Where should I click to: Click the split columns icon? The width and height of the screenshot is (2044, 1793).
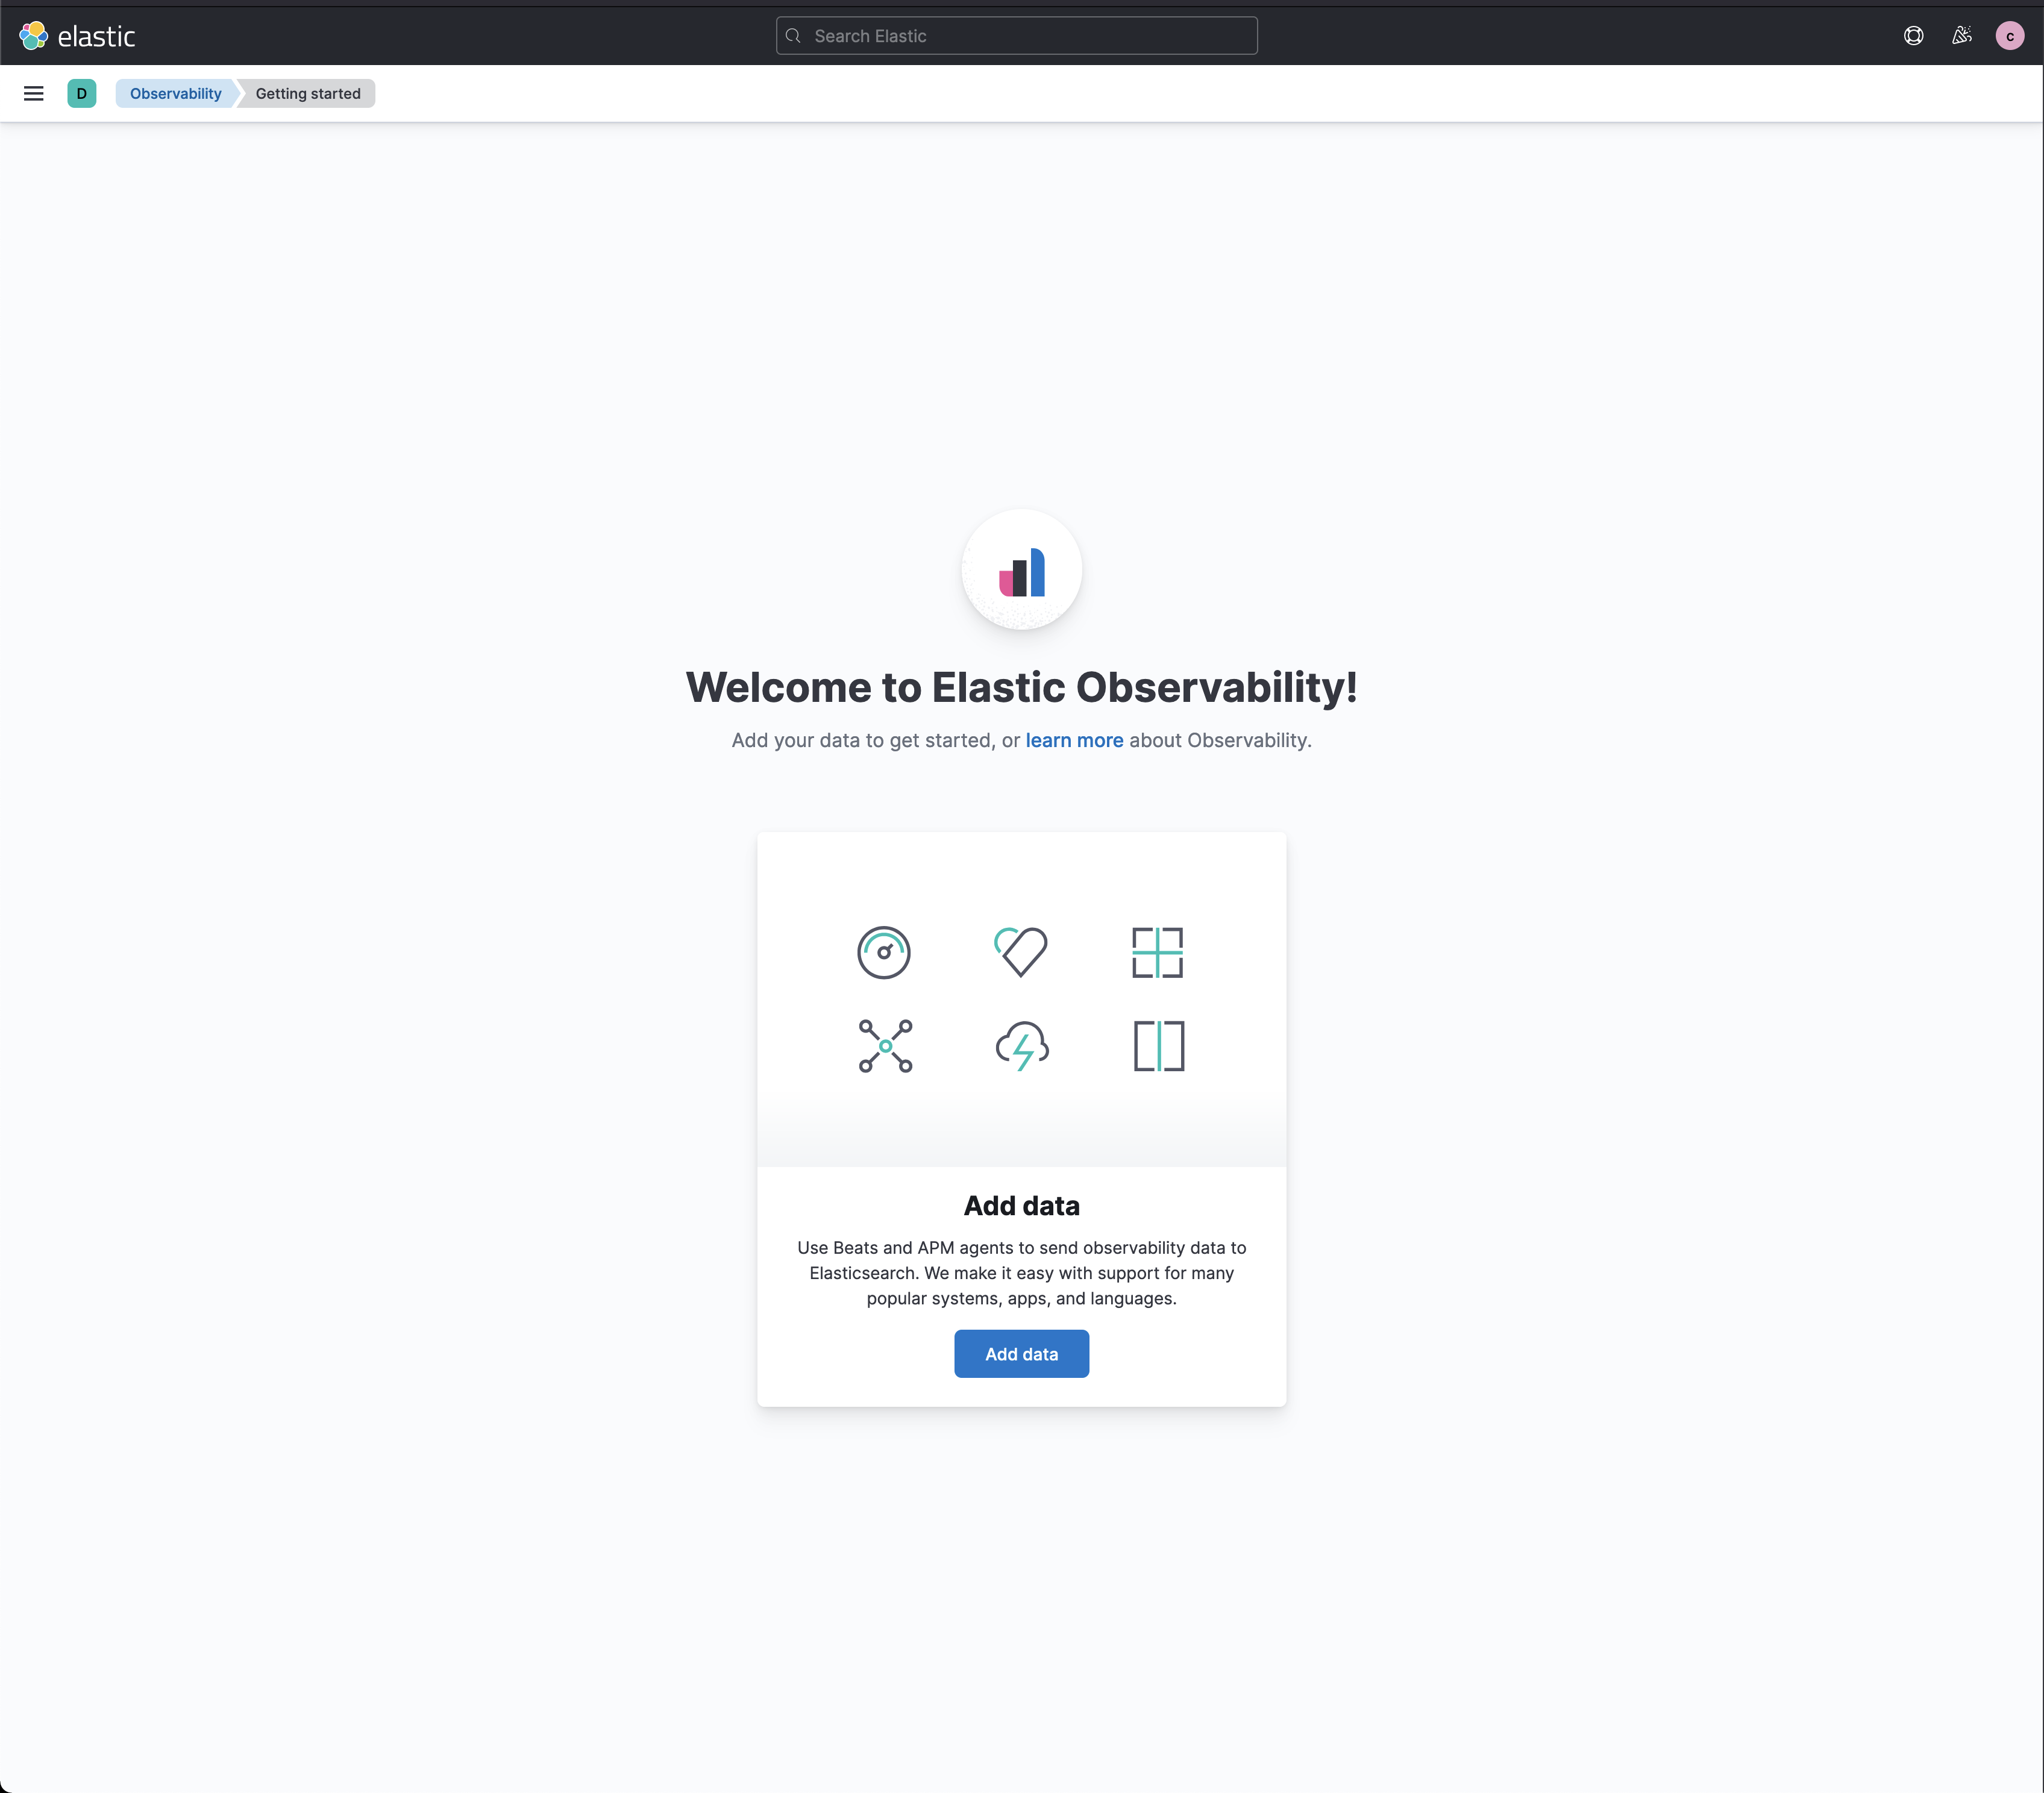[x=1159, y=1046]
